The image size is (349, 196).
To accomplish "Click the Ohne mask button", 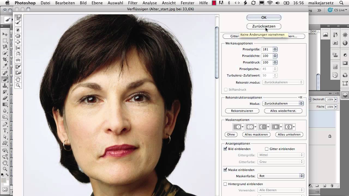I will (231, 134).
